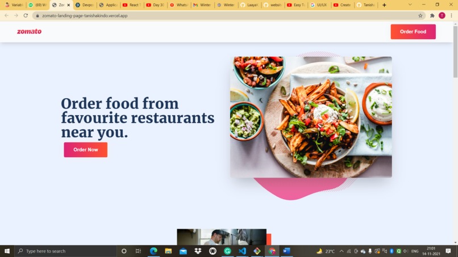Open Microsoft Word from taskbar
458x257 pixels.
click(x=286, y=251)
